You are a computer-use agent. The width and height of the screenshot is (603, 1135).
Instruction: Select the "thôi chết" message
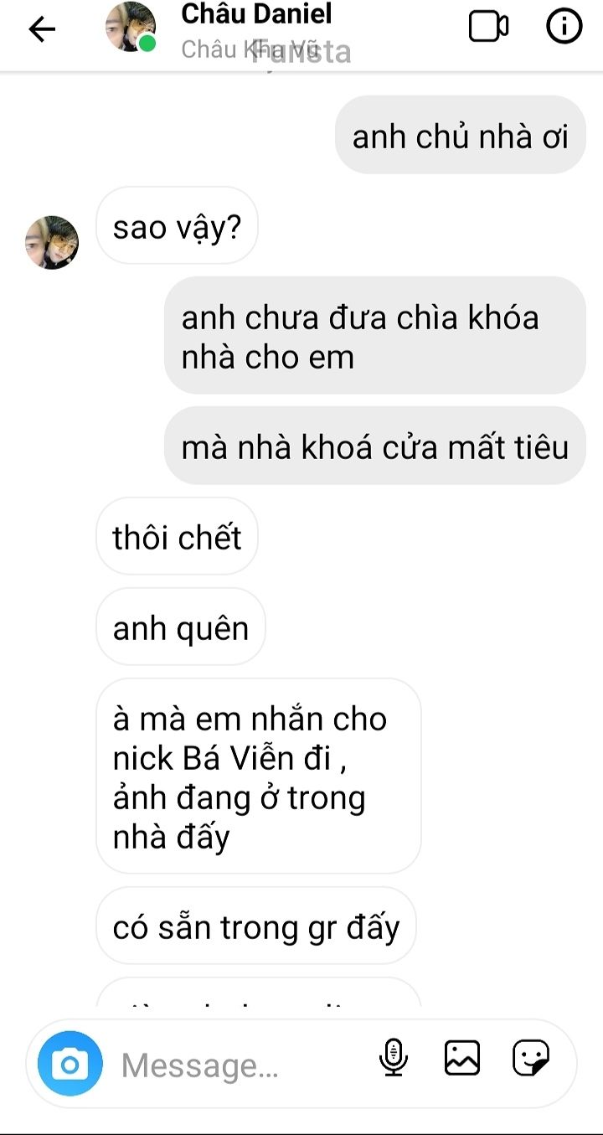click(x=177, y=536)
